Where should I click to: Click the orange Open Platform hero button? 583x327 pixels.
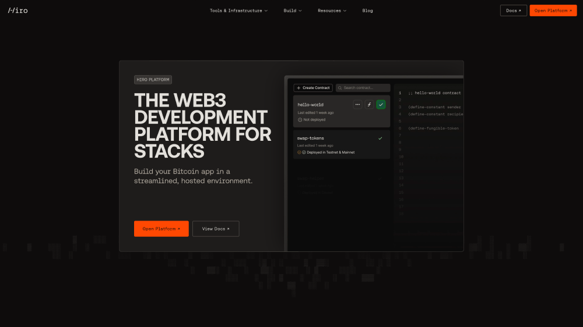[161, 229]
